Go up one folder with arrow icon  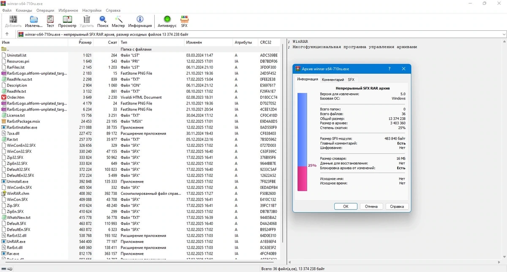7,34
